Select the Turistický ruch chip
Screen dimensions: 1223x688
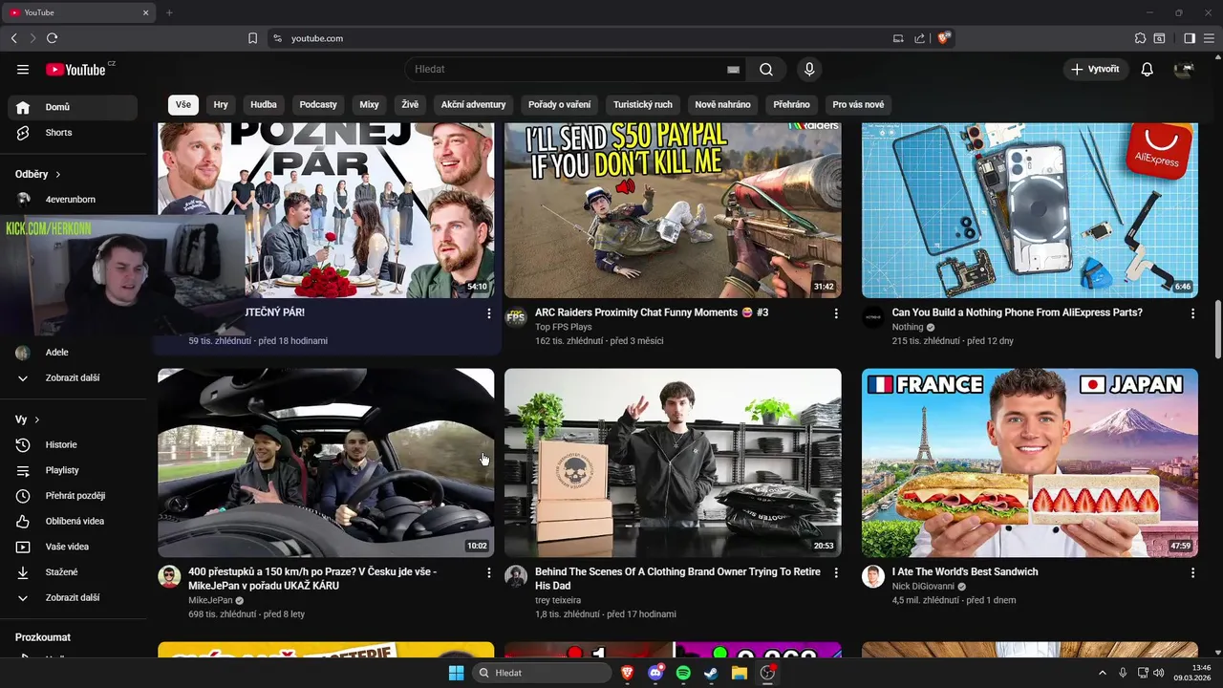click(643, 104)
